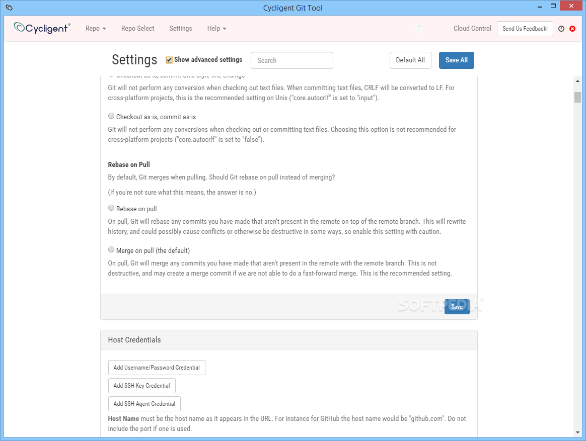Maximize the Cycligent Git Tool window
This screenshot has height=441, width=586.
coord(553,6)
